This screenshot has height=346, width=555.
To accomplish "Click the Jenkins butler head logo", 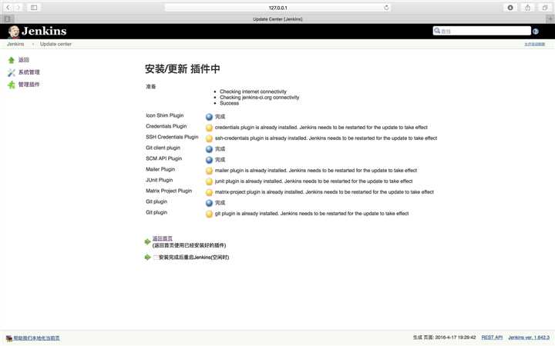I will click(14, 32).
